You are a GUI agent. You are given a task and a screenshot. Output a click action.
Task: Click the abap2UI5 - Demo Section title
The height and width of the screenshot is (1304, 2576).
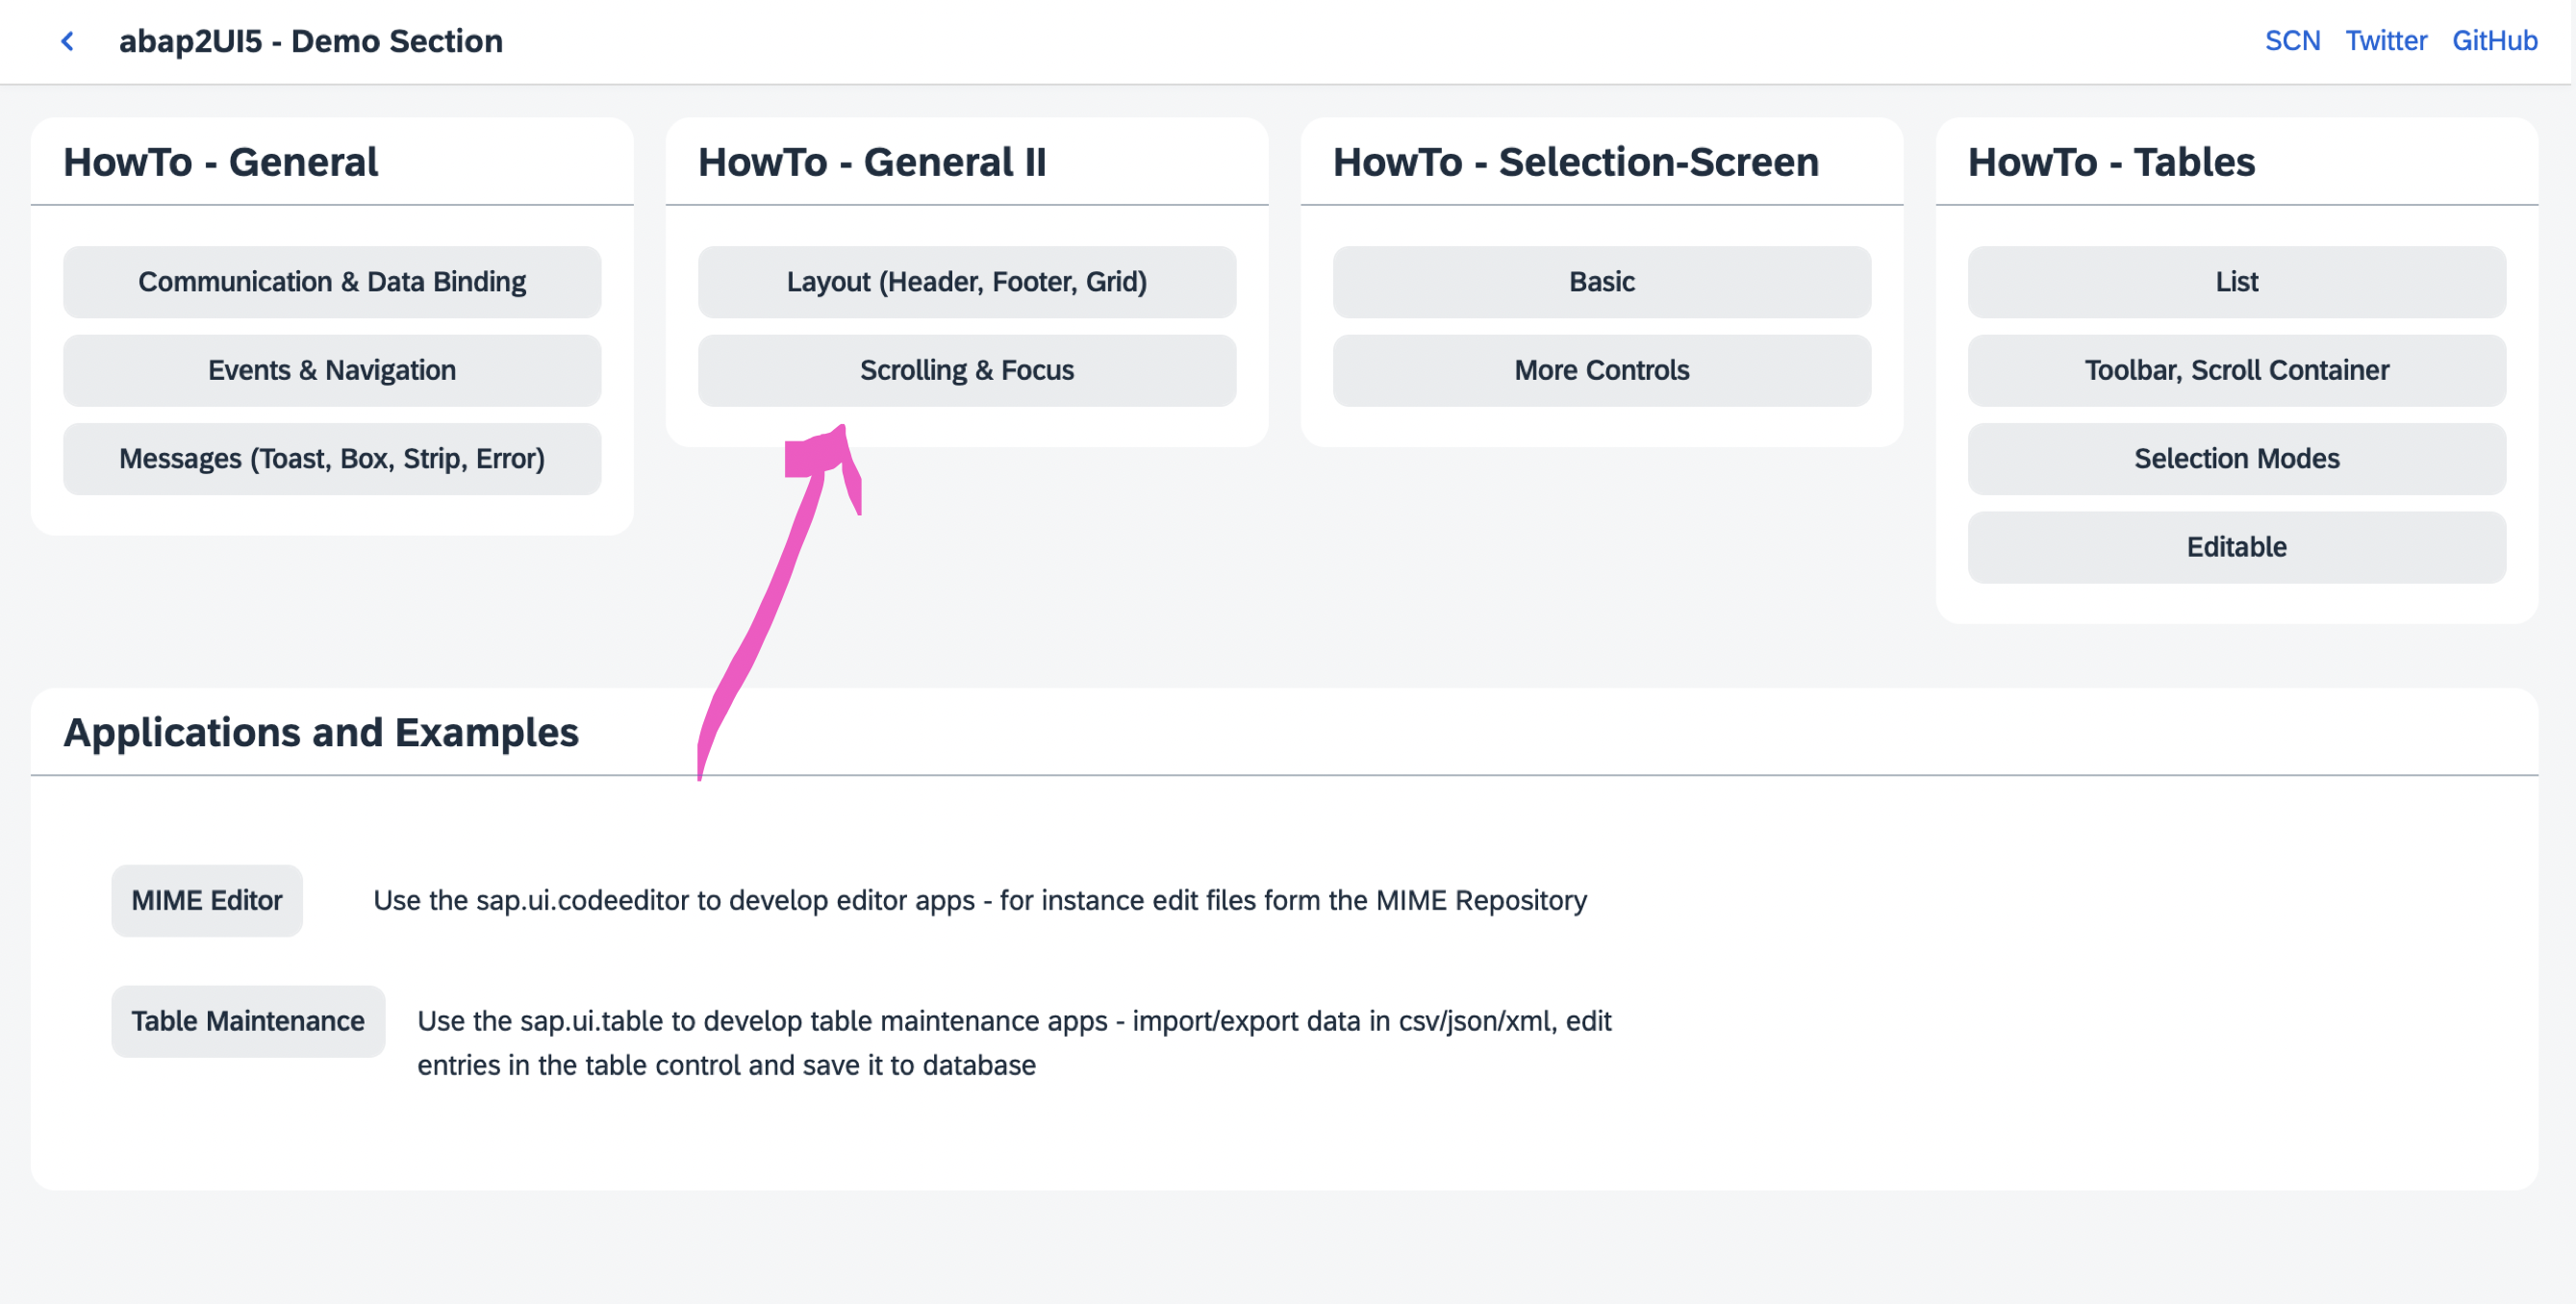click(311, 41)
